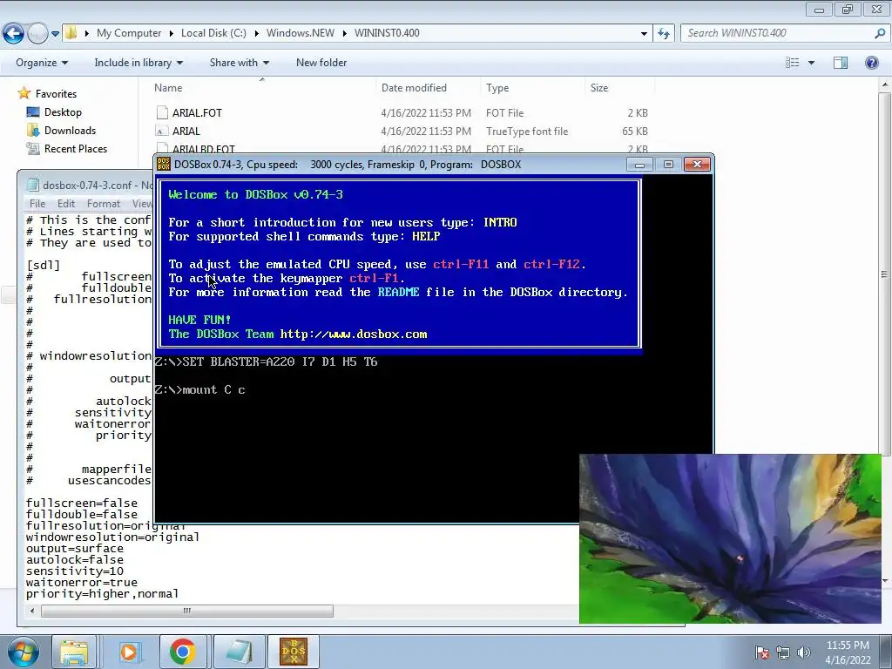Image resolution: width=892 pixels, height=669 pixels.
Task: Maximize the DOSBox window
Action: [x=668, y=165]
